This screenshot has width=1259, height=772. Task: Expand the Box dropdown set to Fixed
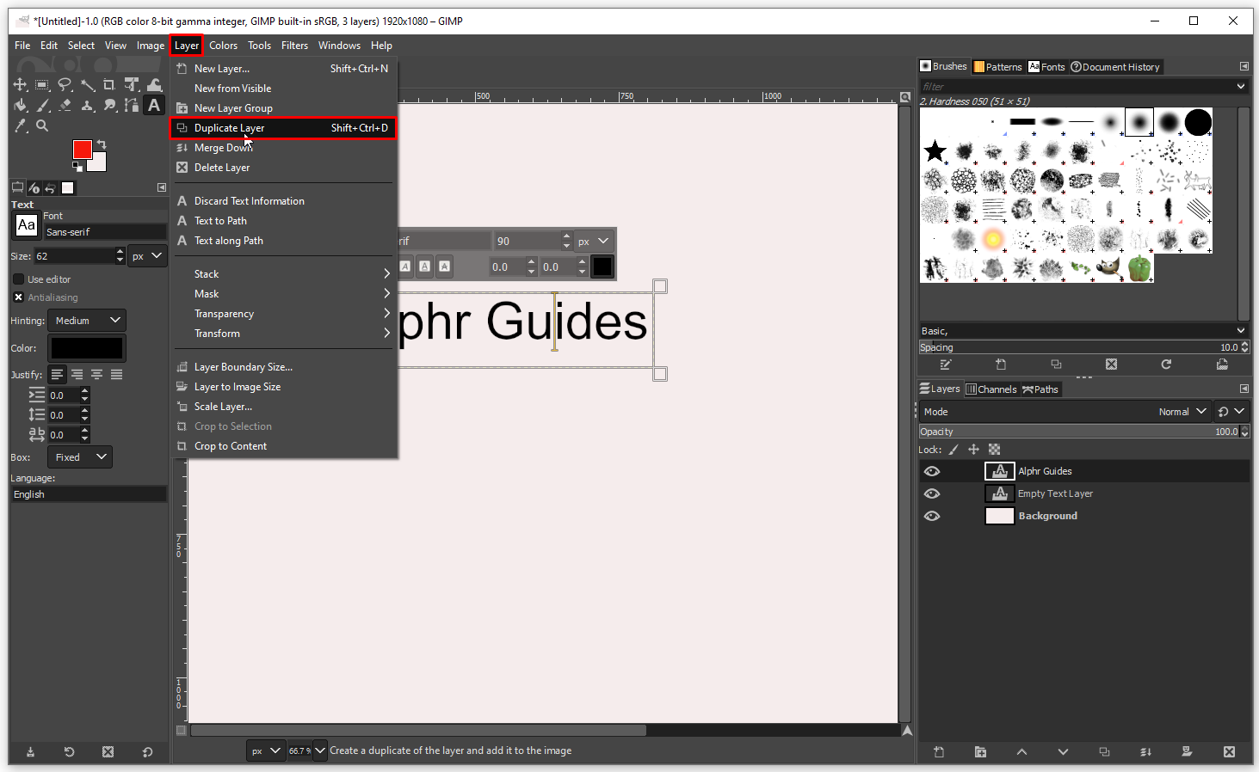(x=79, y=457)
